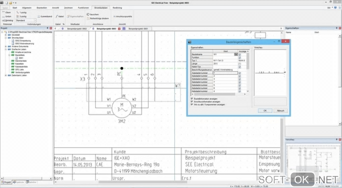Open the Stil dropdown in the ribbon
342x188 pixels.
[330, 8]
